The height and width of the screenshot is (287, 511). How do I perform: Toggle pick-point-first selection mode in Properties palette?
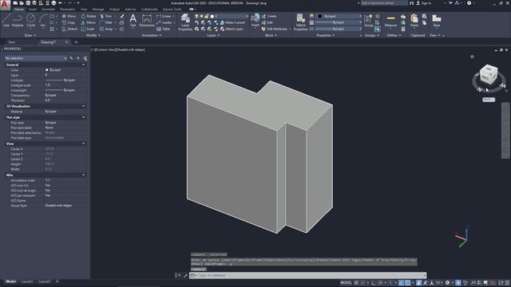(72, 58)
